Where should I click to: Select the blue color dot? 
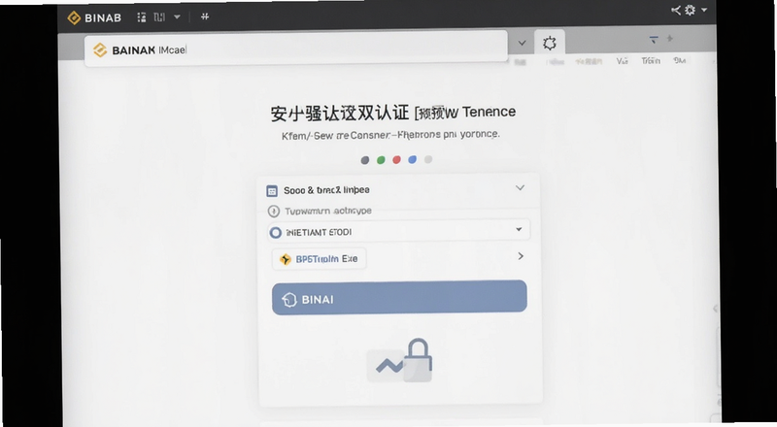(412, 159)
